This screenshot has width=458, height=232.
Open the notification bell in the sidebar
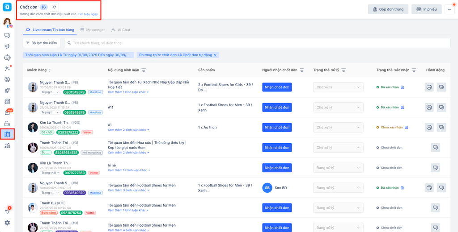(x=7, y=211)
